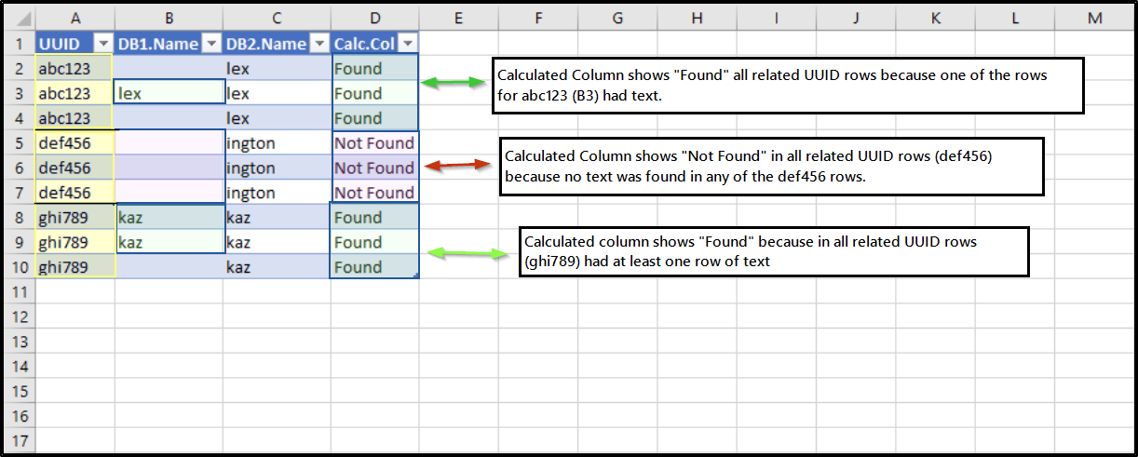Viewport: 1138px width, 457px height.
Task: Open the DB2.Name column filter dropdown
Action: (x=319, y=44)
